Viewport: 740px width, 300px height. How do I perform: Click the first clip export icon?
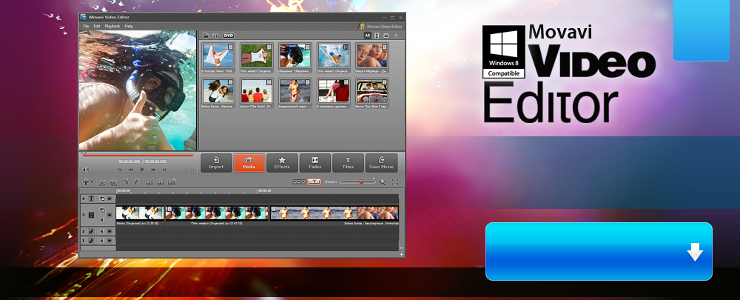coord(150,181)
